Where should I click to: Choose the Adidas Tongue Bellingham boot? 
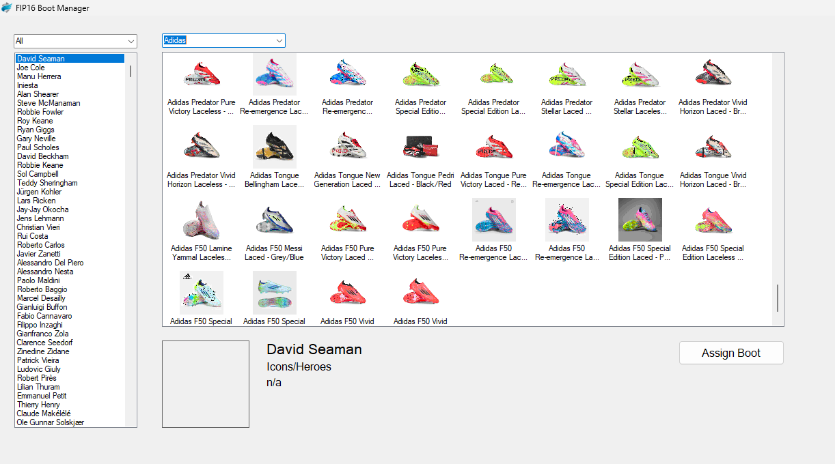click(x=275, y=158)
